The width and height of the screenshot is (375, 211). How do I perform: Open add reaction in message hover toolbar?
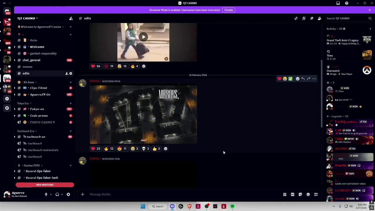coord(298,79)
